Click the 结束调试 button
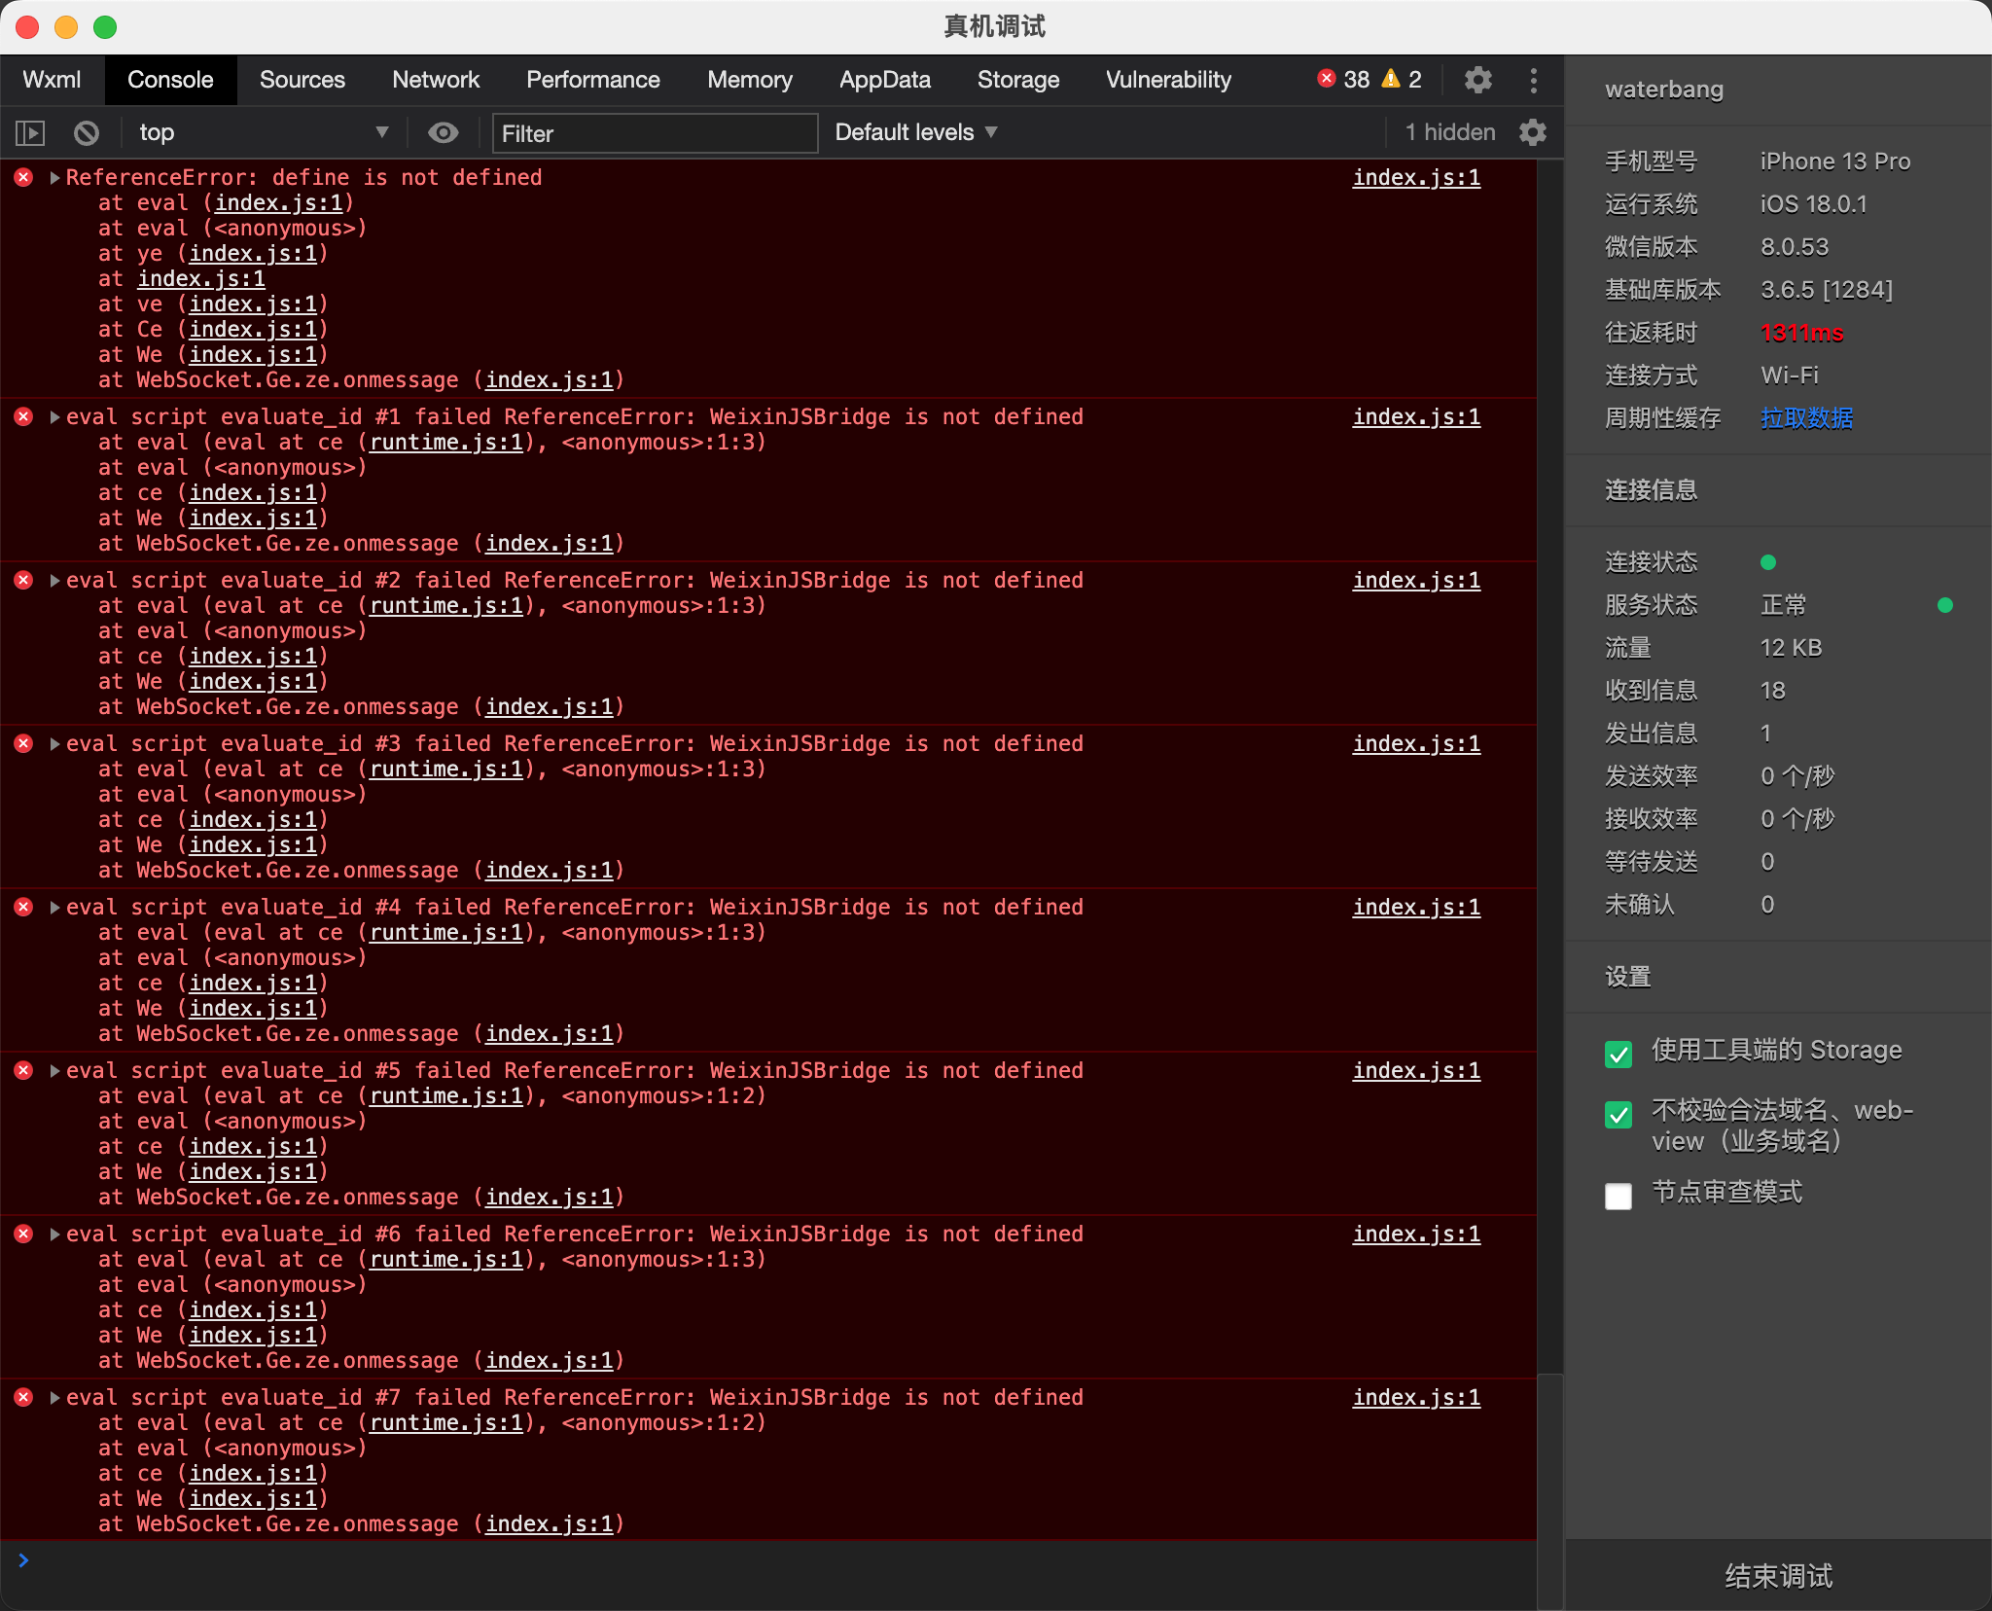Image resolution: width=1992 pixels, height=1611 pixels. tap(1778, 1575)
